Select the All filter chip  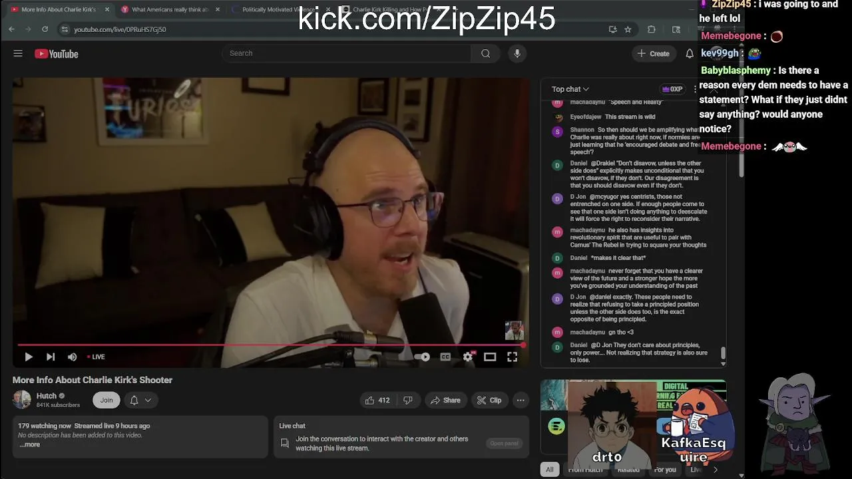[550, 470]
